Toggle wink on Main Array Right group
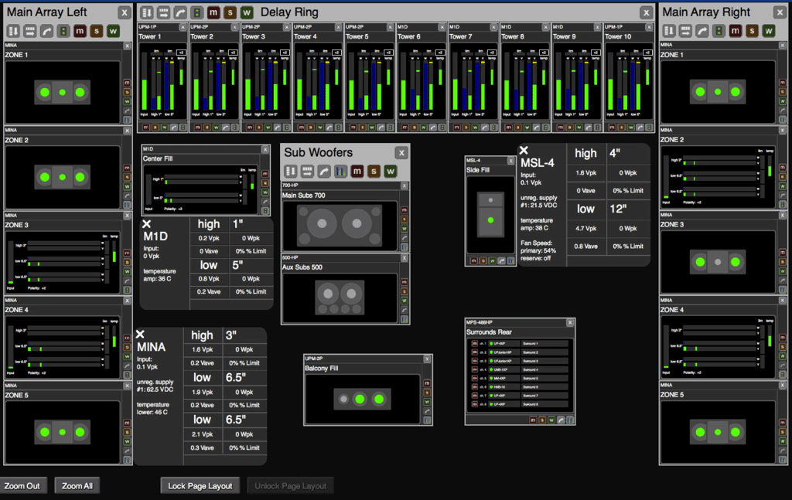The height and width of the screenshot is (500, 792). (768, 31)
